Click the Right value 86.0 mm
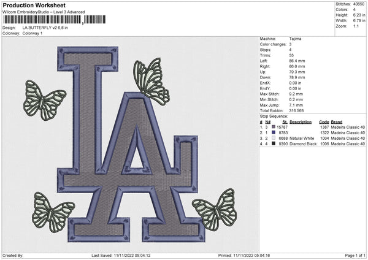This screenshot has height=260, width=368. [x=297, y=66]
